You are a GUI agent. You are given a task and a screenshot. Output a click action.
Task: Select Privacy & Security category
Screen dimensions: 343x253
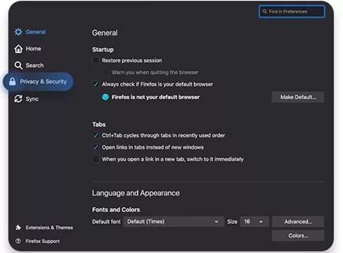(x=38, y=82)
